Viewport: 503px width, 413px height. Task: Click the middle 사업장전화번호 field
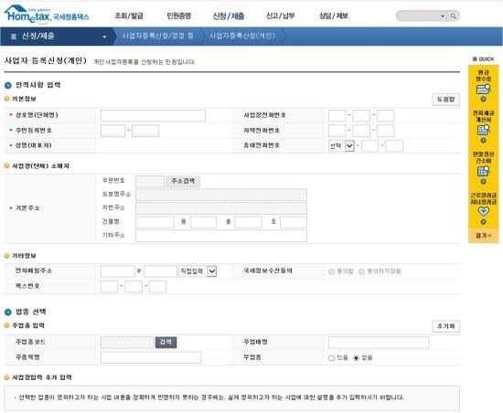click(x=361, y=115)
